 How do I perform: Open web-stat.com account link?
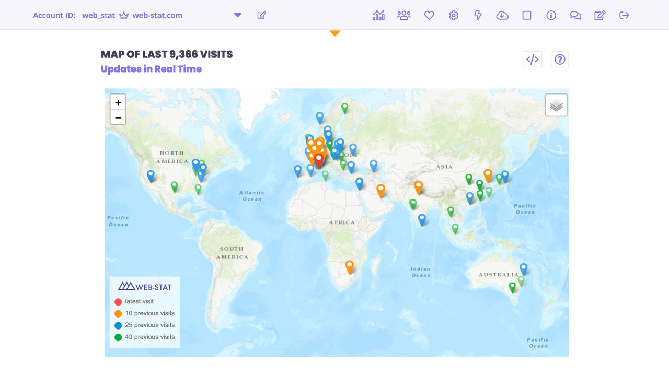(157, 15)
